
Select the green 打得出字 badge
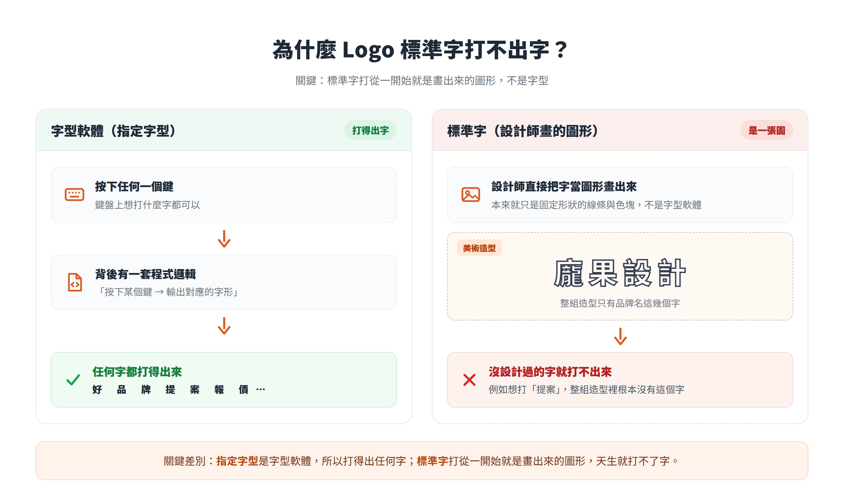click(370, 130)
